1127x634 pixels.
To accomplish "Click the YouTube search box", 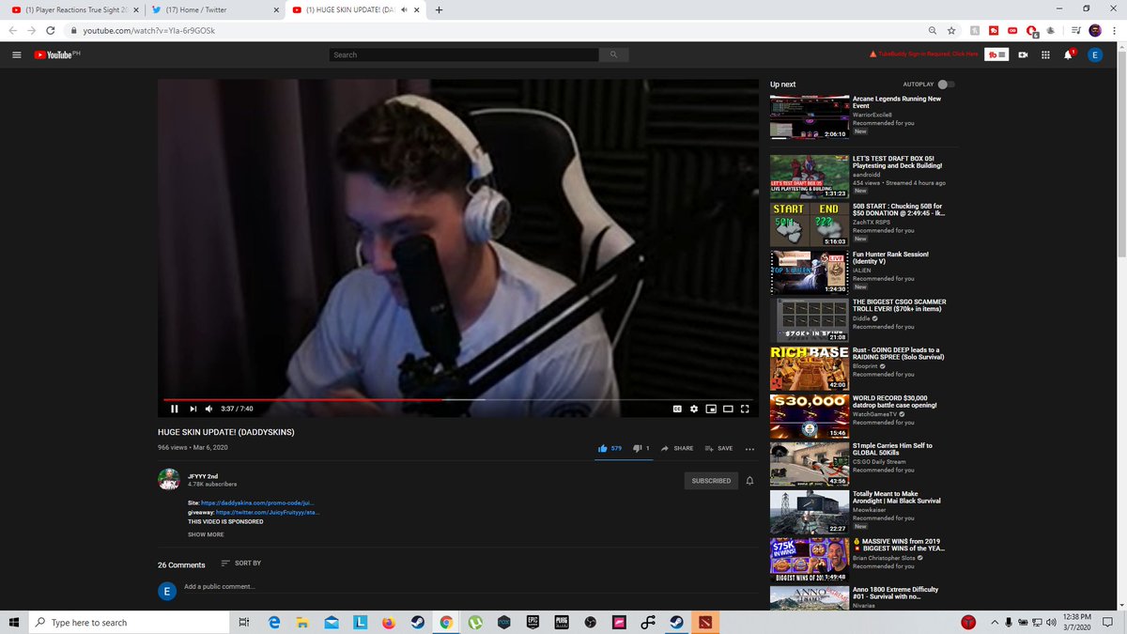I will point(464,54).
